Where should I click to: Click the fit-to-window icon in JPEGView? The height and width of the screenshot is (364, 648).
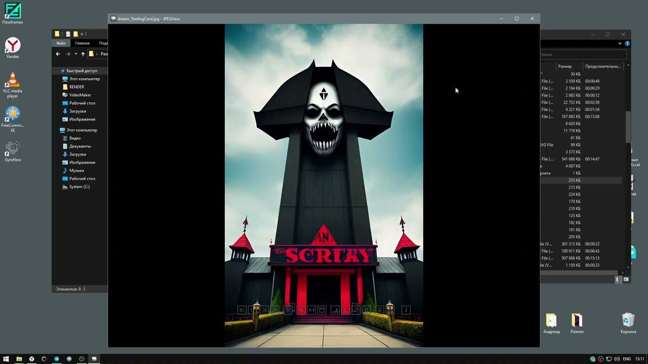point(322,310)
